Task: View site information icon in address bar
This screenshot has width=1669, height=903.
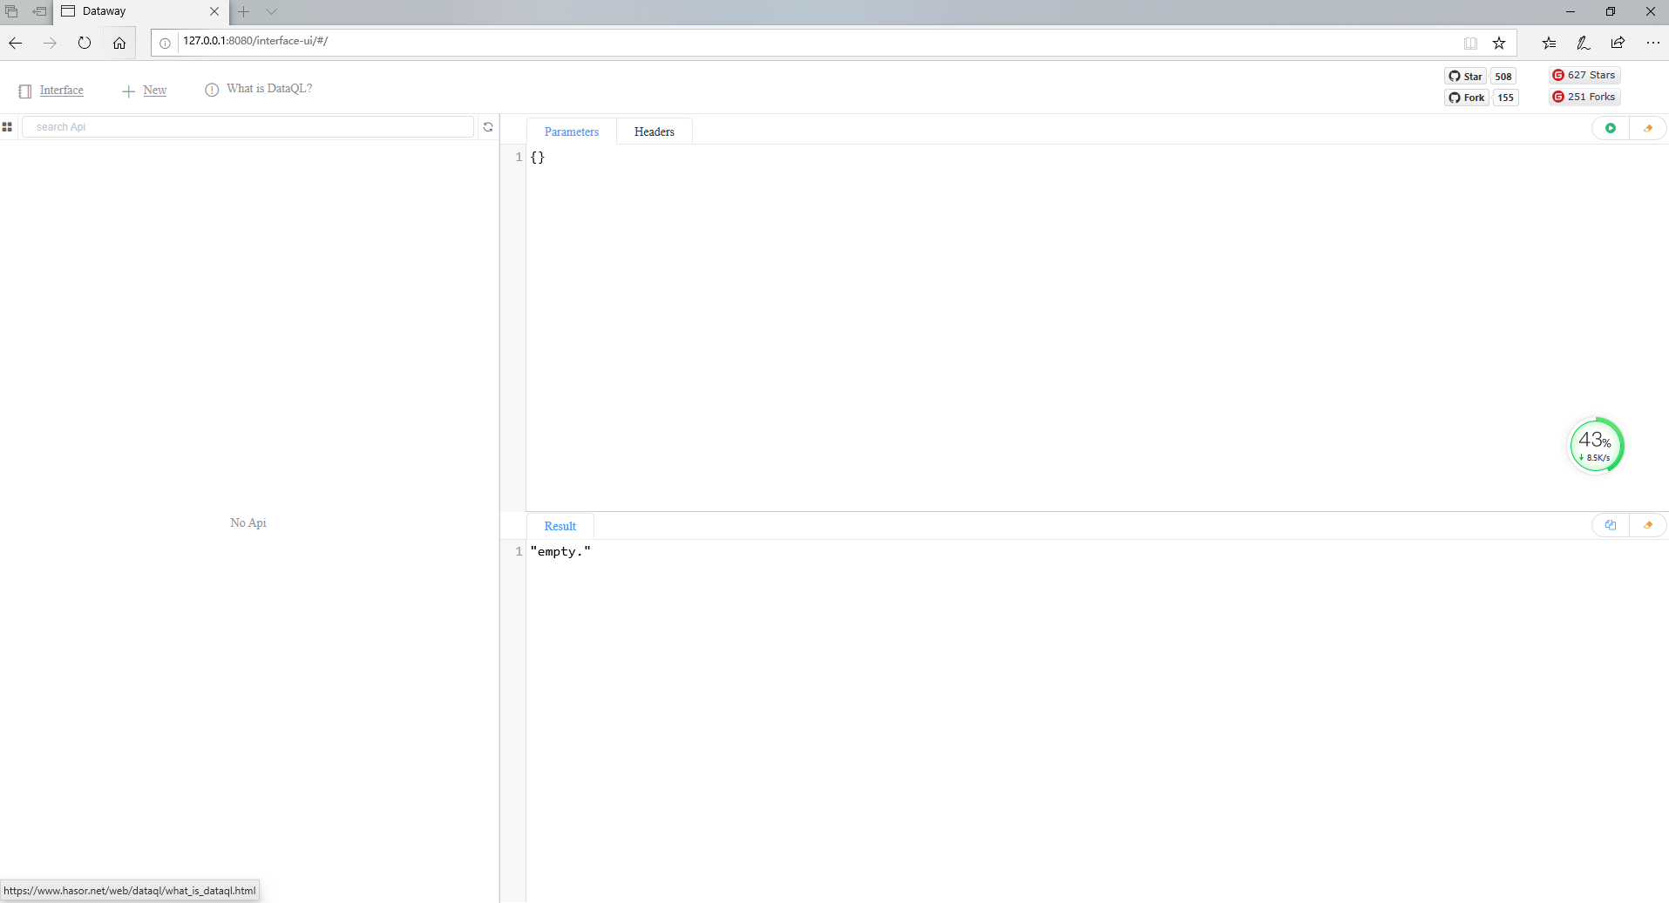Action: point(165,43)
